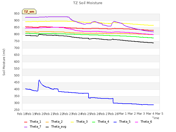This screenshot has height=132, width=176.
Task: Click the Theta_3 legend label
Action: [82, 122]
